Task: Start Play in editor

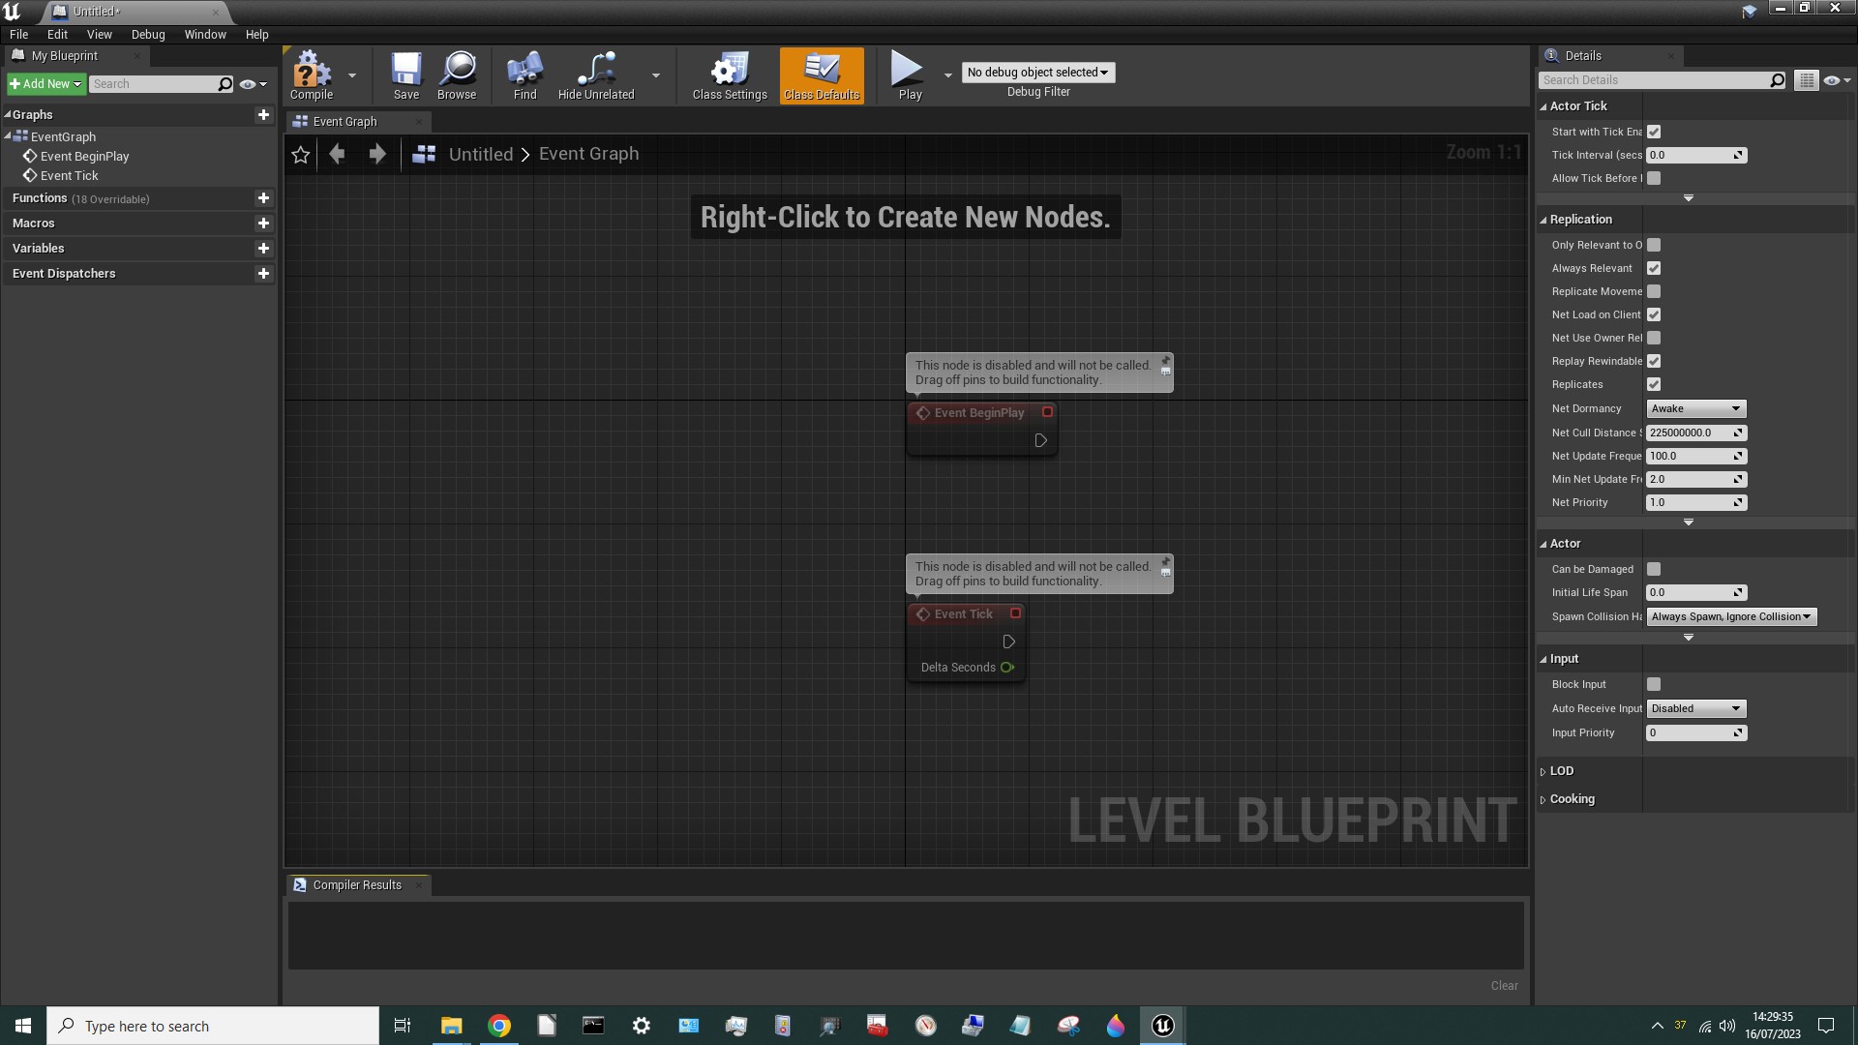Action: (x=910, y=75)
